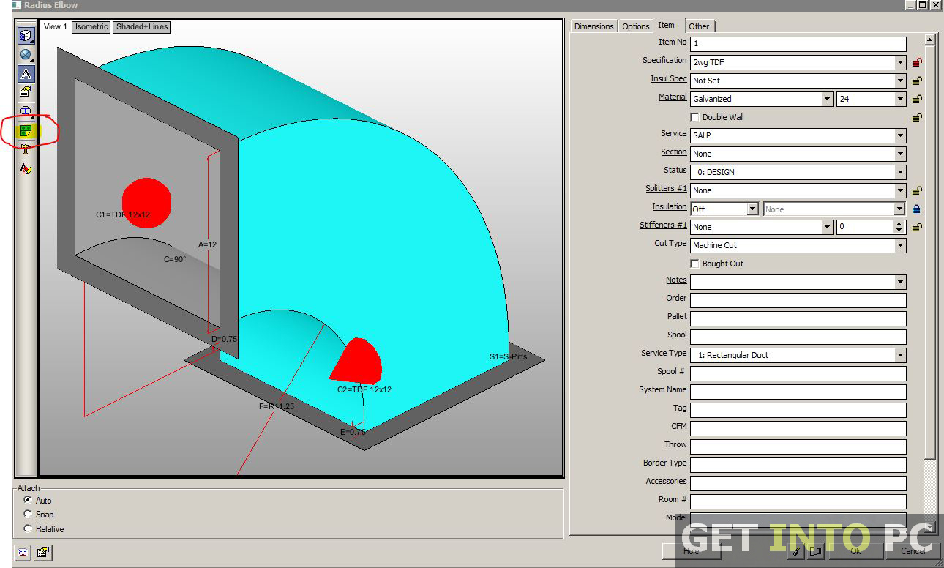Toggle the red lock beside Specification
This screenshot has height=568, width=944.
917,62
